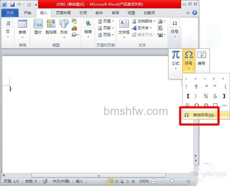Open the 页眉 header dropdown

coord(106,21)
